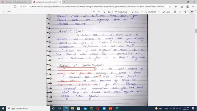View file site information icon
This screenshot has height=111, width=197.
click(21, 6)
